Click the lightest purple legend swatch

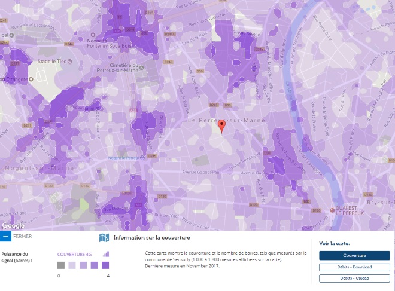coord(72,265)
